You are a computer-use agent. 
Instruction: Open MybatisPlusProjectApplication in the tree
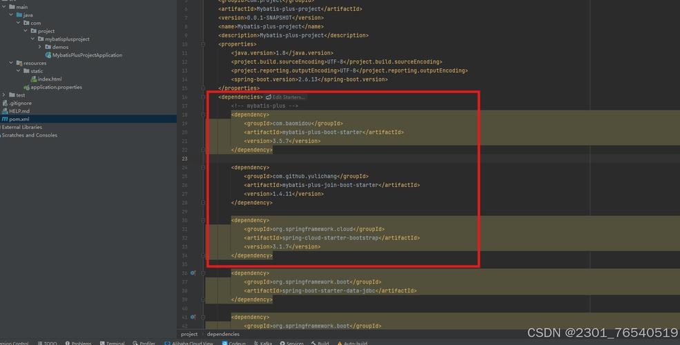87,55
